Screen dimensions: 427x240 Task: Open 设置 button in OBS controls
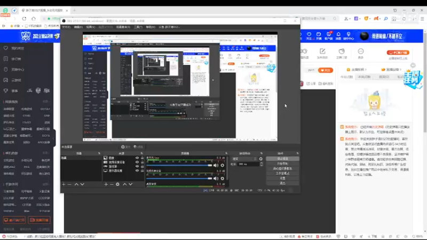point(282,178)
